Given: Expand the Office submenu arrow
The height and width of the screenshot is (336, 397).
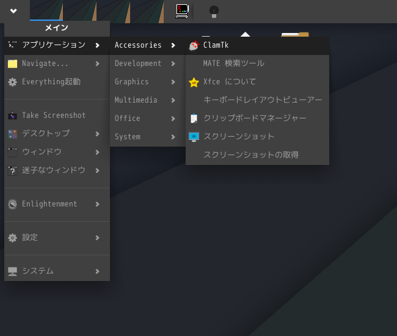Looking at the screenshot, I should 173,119.
